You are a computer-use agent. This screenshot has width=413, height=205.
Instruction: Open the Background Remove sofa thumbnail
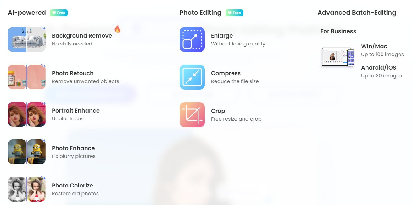pos(27,39)
